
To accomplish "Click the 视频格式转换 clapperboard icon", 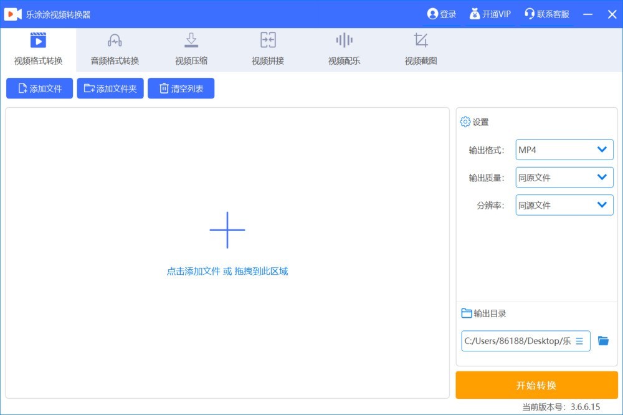I will coord(38,41).
